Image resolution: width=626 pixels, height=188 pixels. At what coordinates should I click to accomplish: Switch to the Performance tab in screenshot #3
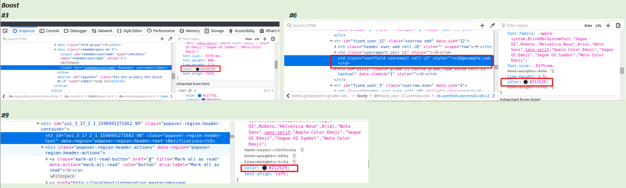pos(160,31)
